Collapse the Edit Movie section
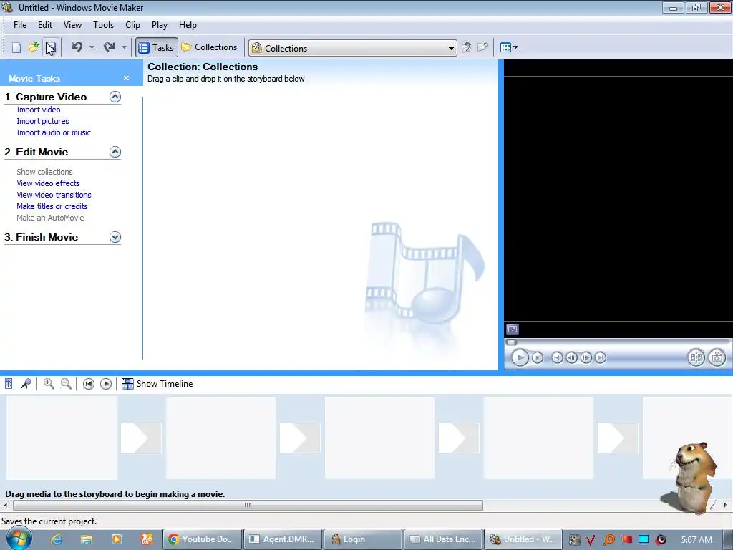The image size is (733, 550). (x=115, y=152)
